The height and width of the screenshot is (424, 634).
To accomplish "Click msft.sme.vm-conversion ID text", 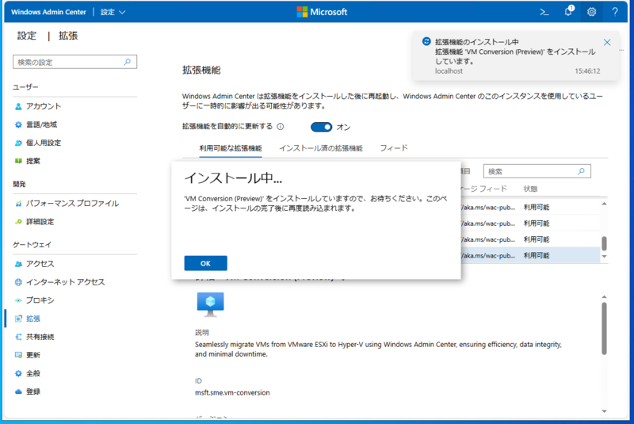I will (232, 392).
